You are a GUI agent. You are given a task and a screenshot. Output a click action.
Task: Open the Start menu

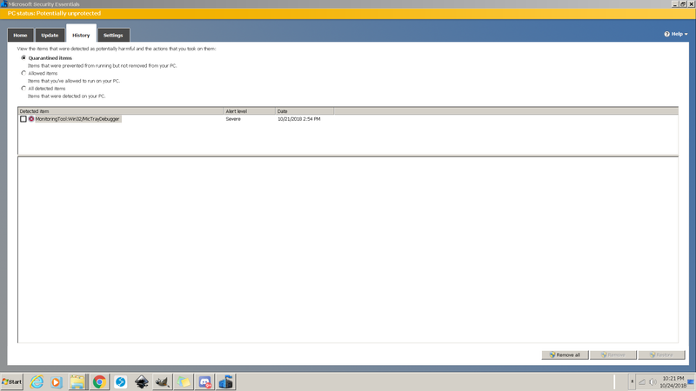(12, 381)
